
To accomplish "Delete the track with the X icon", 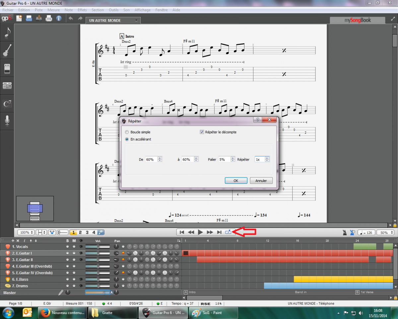I will pos(18,241).
